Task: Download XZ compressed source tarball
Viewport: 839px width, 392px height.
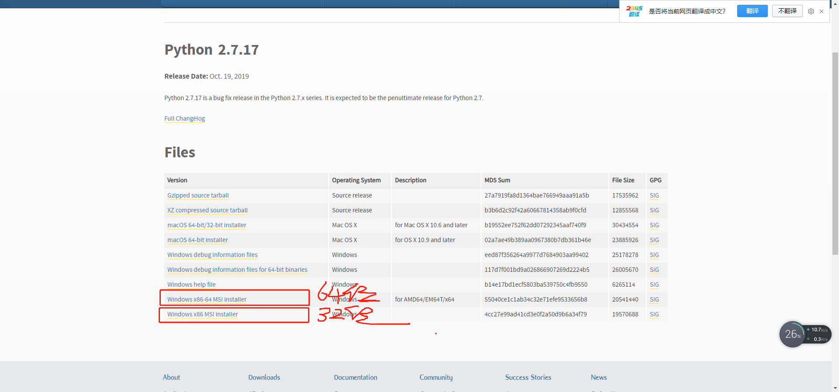Action: 208,210
